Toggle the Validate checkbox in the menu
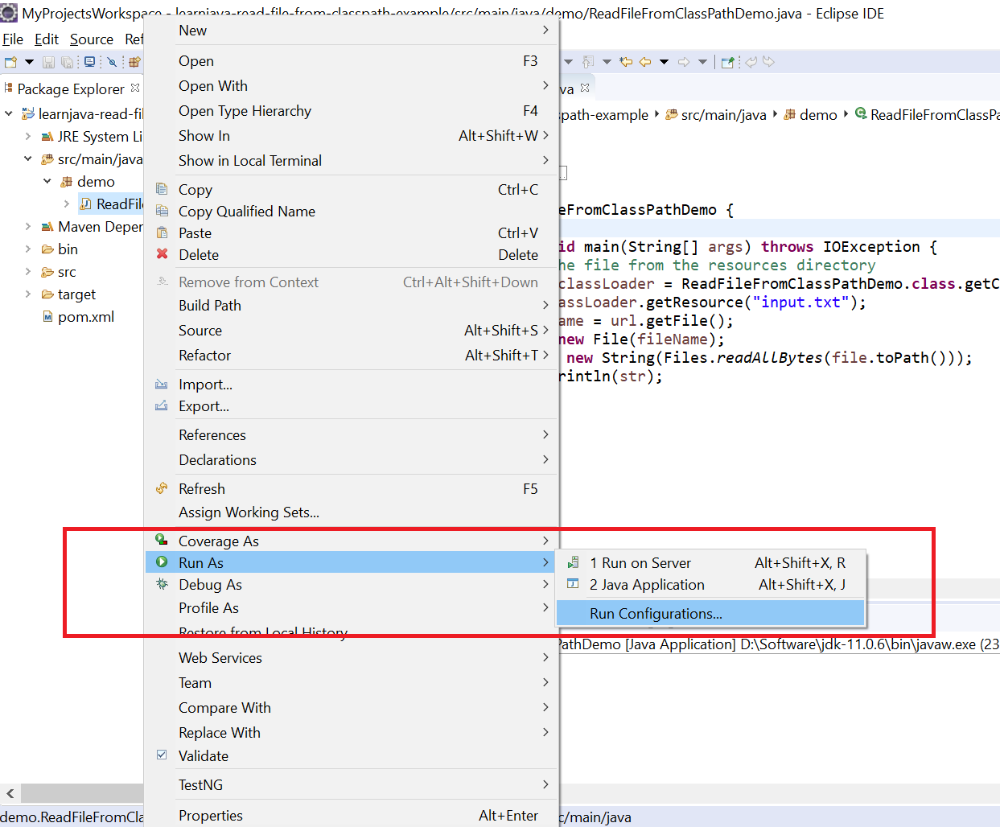Screen dimensions: 1000x827 click(163, 755)
